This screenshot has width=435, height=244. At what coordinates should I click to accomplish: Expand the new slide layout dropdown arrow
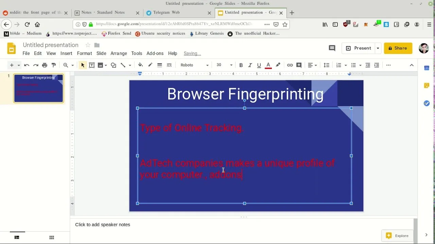coord(19,65)
